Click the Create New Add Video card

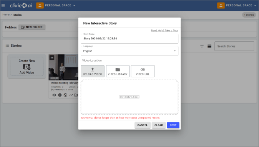click(x=27, y=67)
